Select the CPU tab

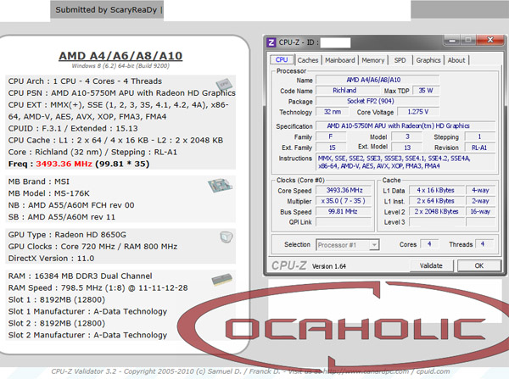coord(282,59)
